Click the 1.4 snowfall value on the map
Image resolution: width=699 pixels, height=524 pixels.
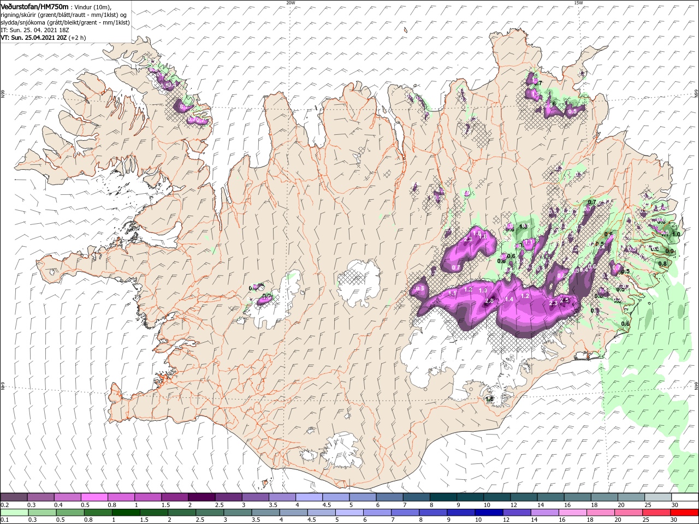[510, 299]
